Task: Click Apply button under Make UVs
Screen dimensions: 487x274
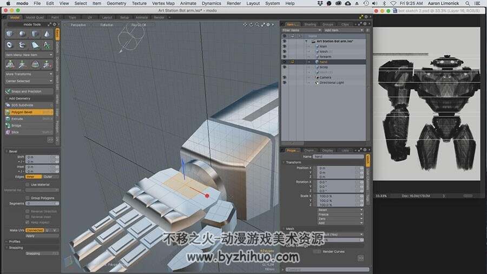Action: 42,236
